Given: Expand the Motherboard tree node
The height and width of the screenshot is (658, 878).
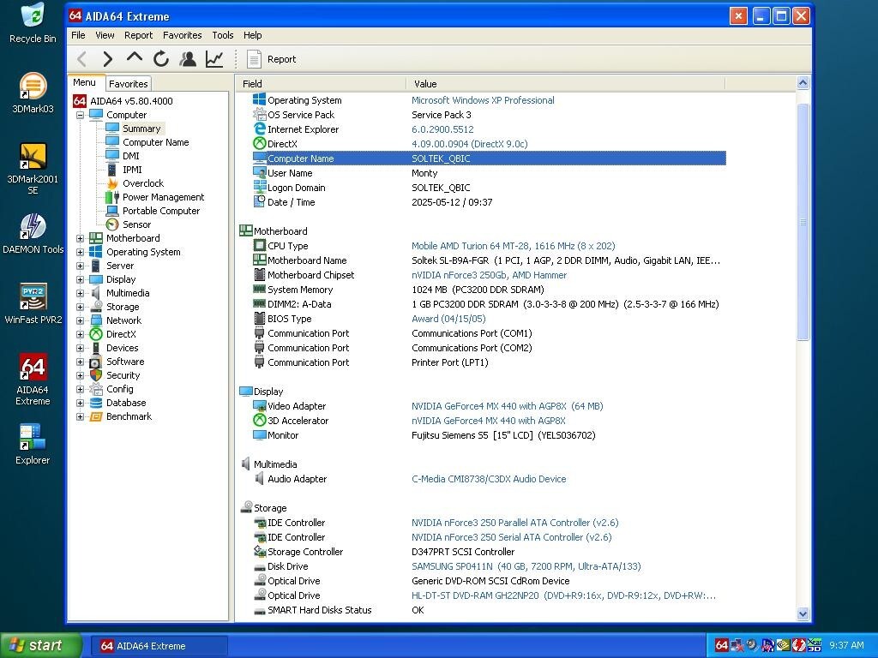Looking at the screenshot, I should 80,238.
